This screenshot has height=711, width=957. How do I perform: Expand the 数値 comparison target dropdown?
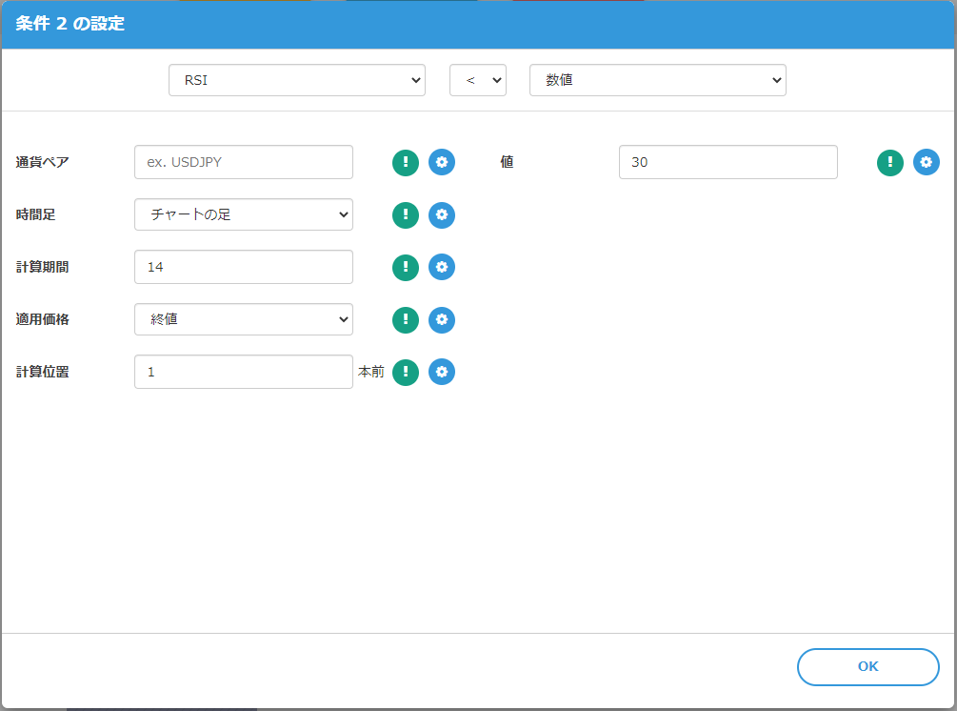click(657, 81)
